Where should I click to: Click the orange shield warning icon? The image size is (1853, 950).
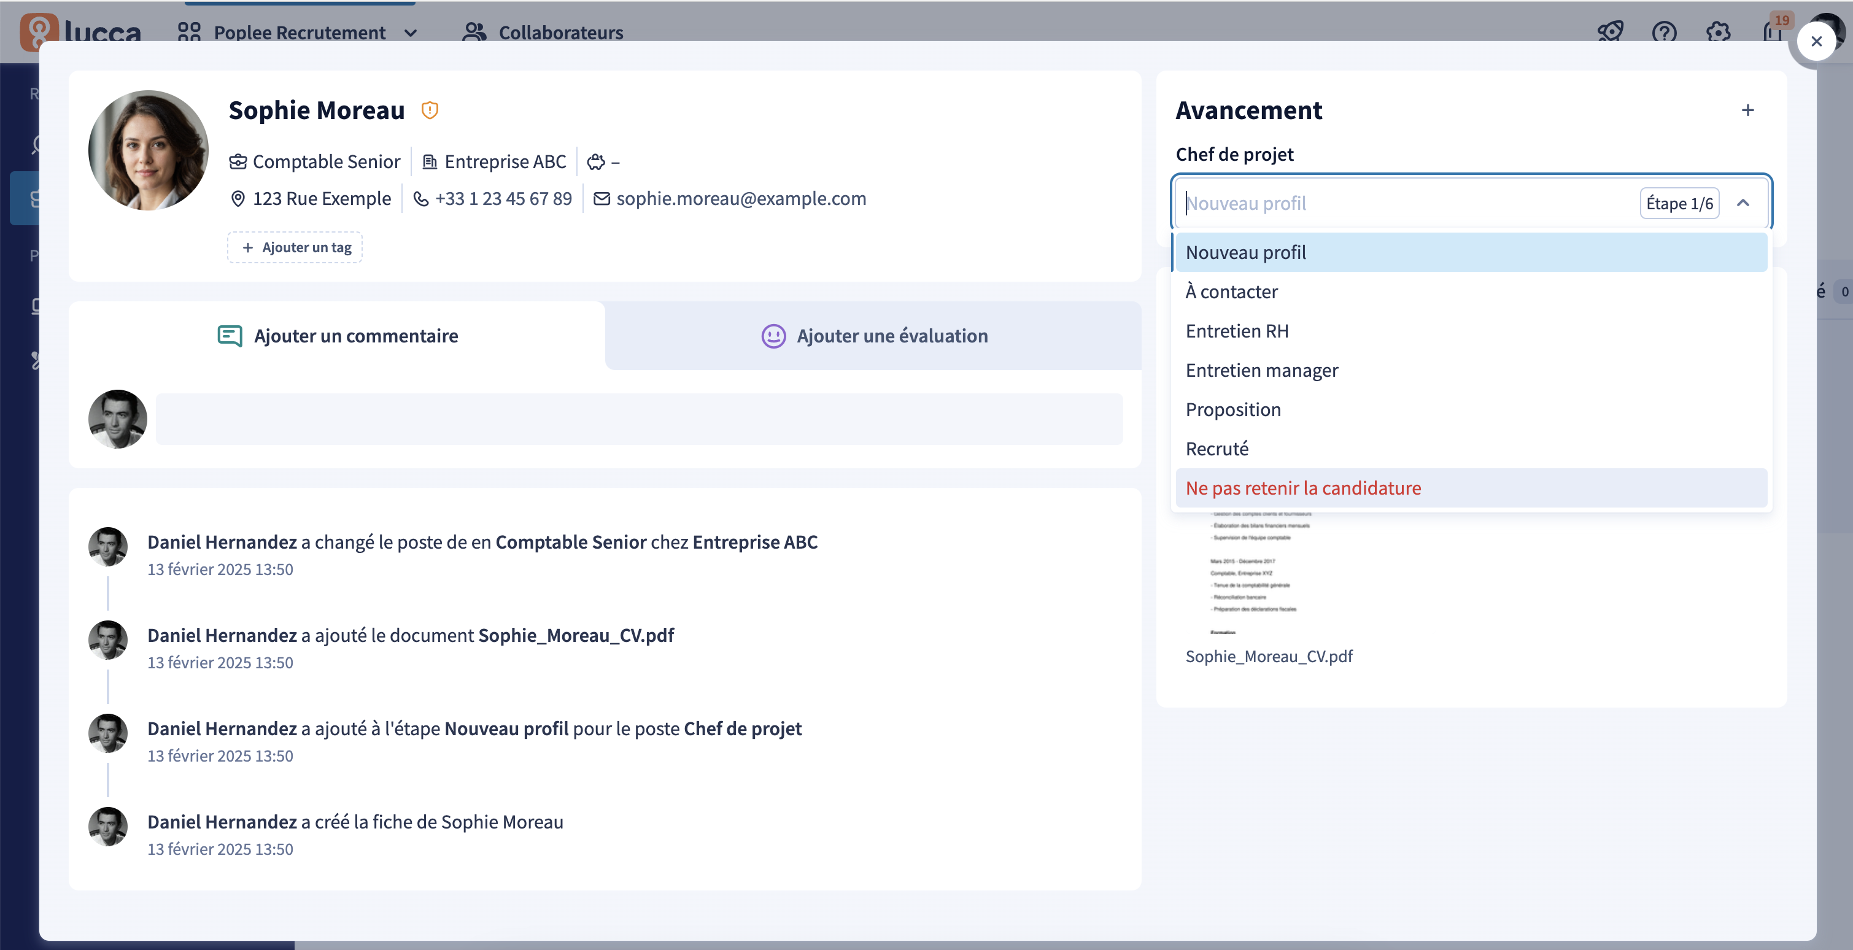pos(430,110)
